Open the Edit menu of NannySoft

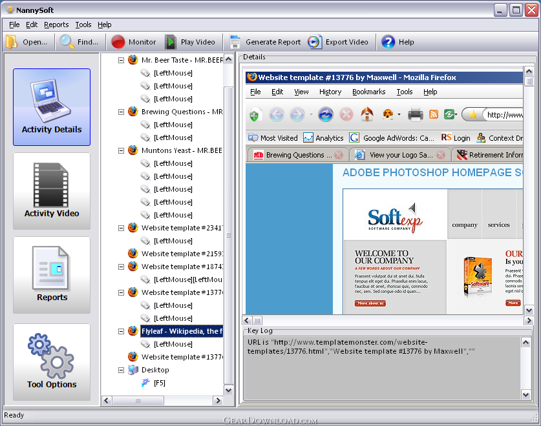[x=32, y=25]
